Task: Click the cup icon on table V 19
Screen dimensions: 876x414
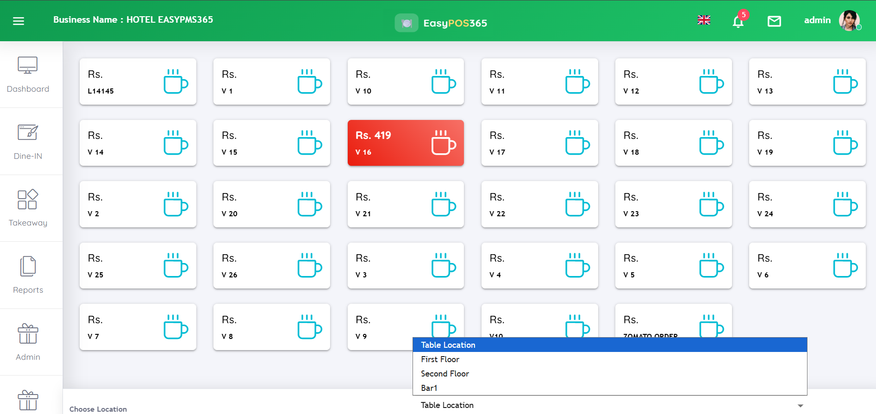Action: coord(845,143)
